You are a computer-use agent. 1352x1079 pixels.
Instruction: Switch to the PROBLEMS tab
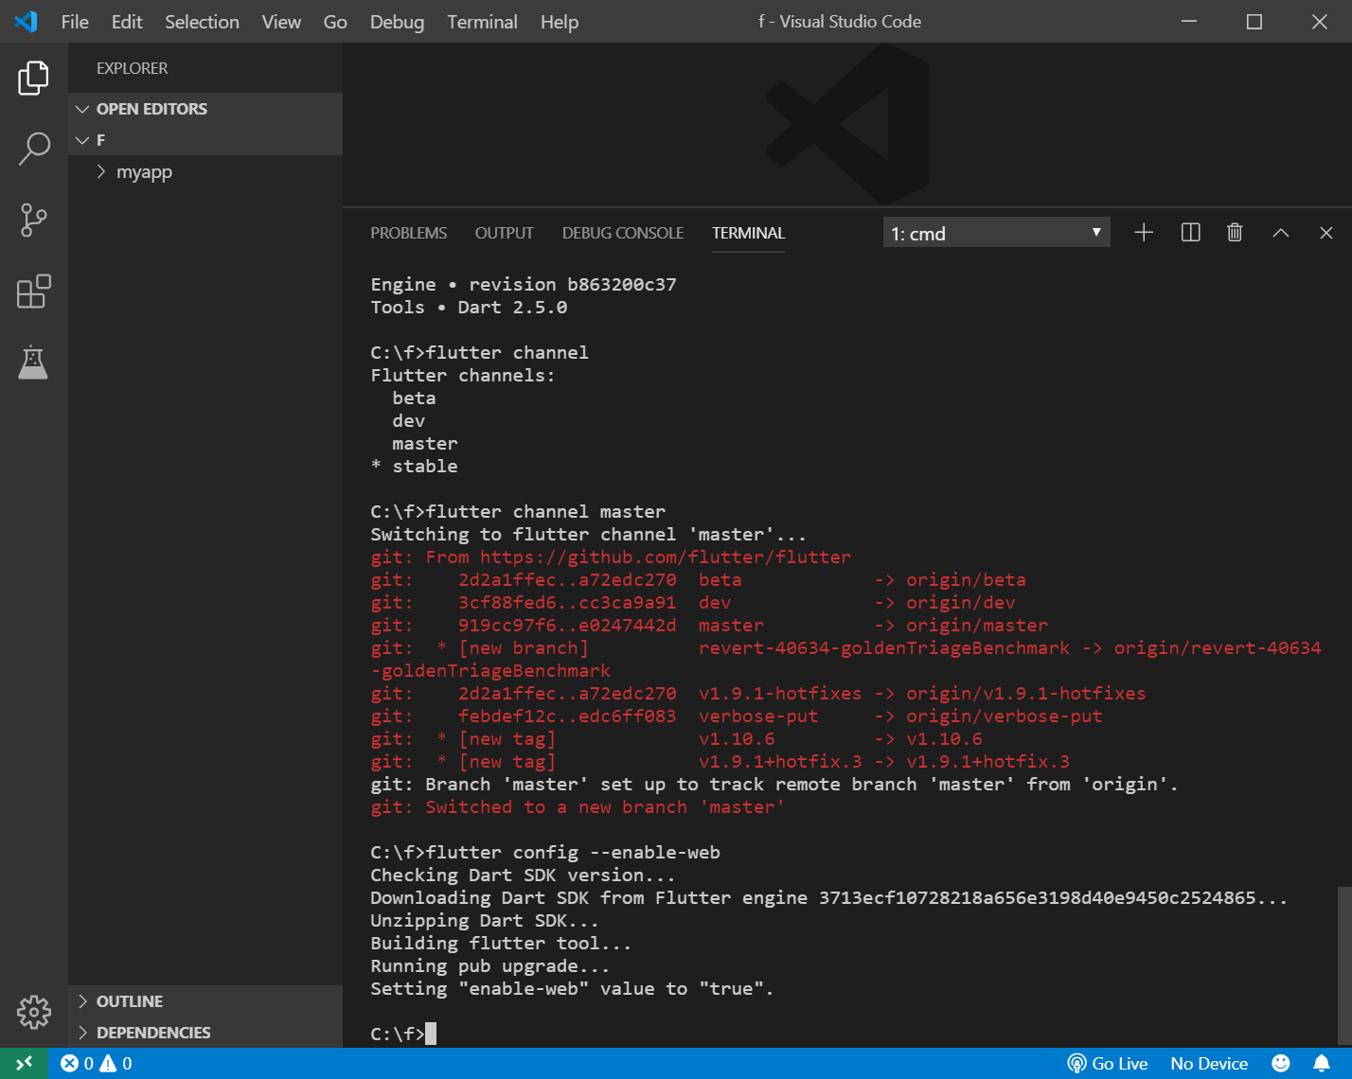coord(408,233)
